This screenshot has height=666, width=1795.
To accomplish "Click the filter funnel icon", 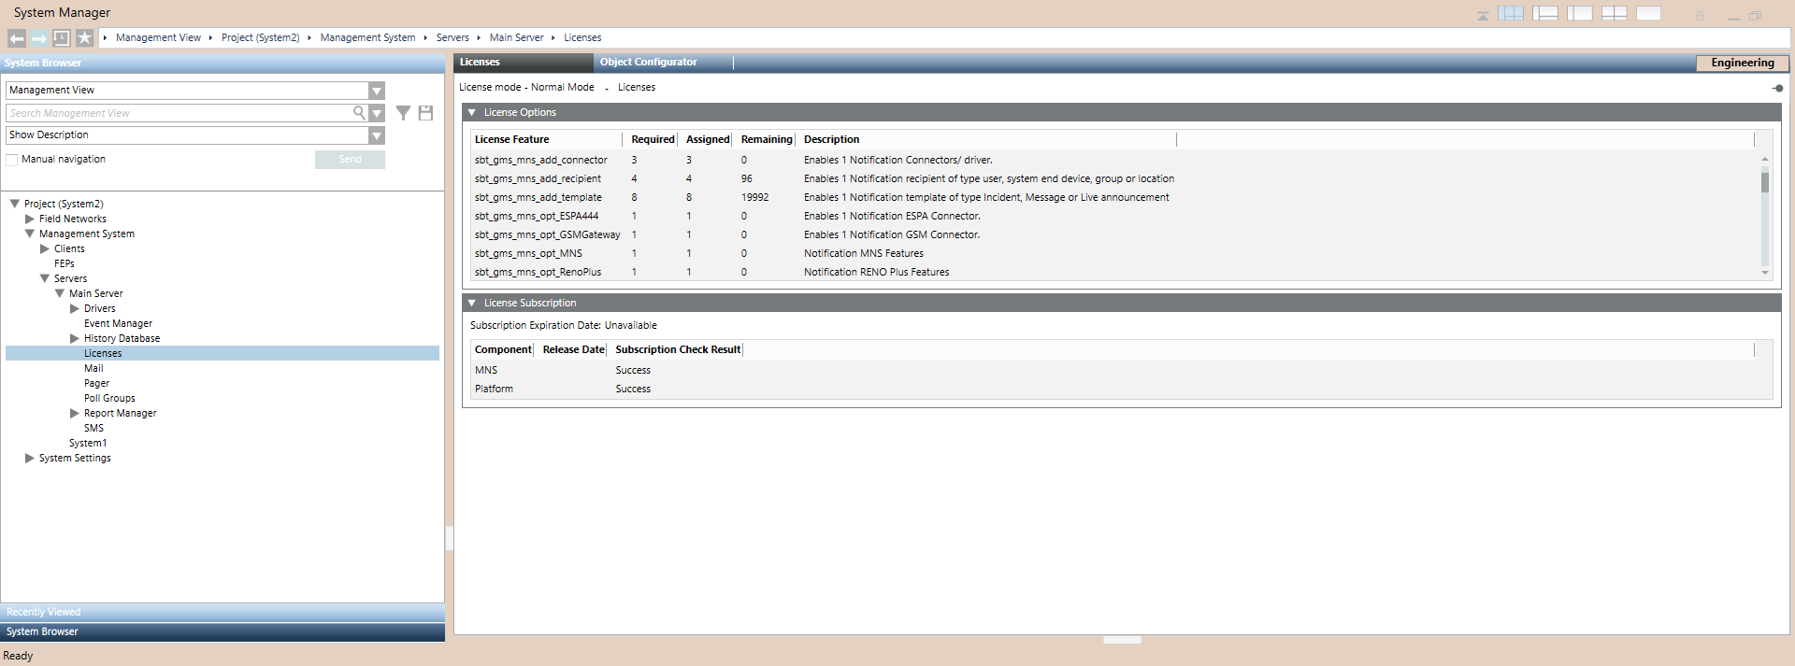I will 403,113.
